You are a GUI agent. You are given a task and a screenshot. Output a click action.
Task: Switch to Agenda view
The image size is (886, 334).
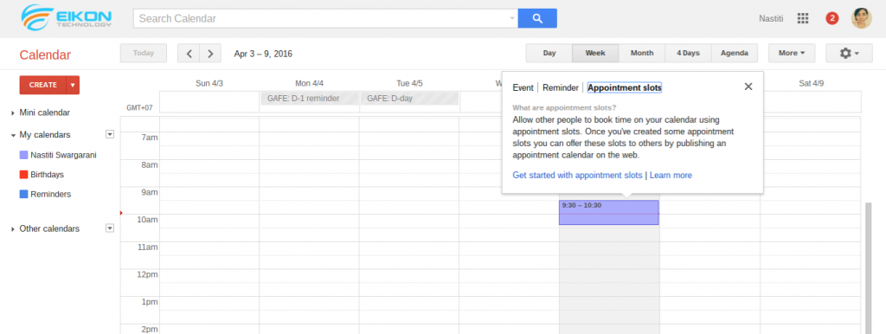(735, 53)
